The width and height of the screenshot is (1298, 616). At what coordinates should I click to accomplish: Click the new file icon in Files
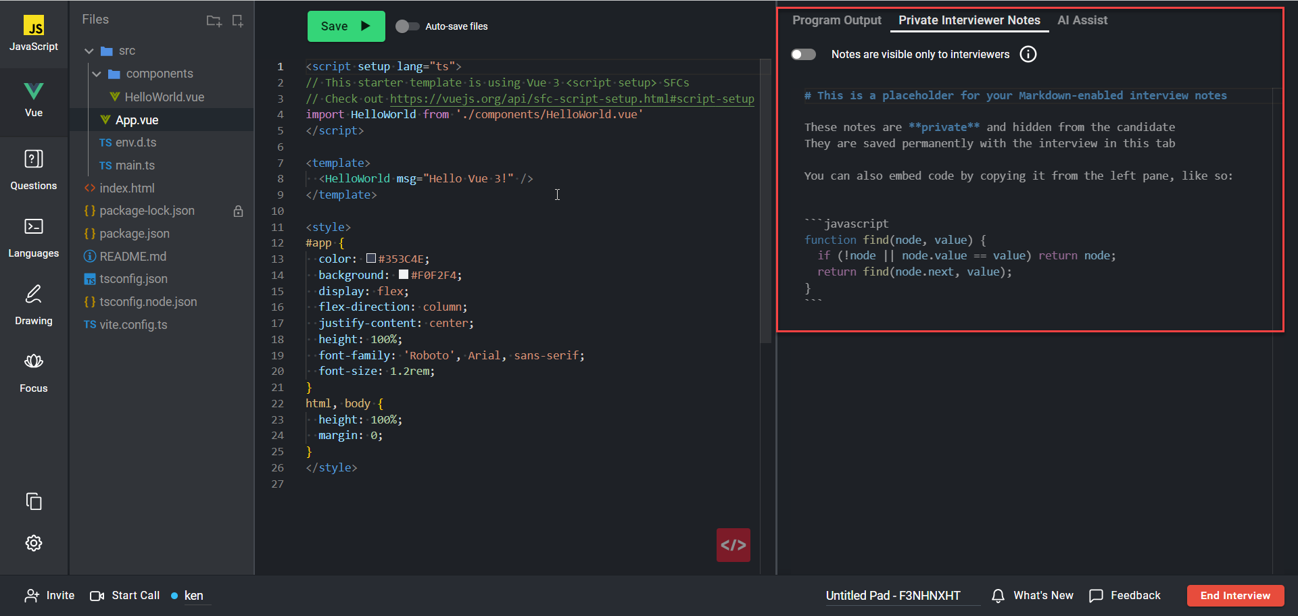pyautogui.click(x=237, y=21)
